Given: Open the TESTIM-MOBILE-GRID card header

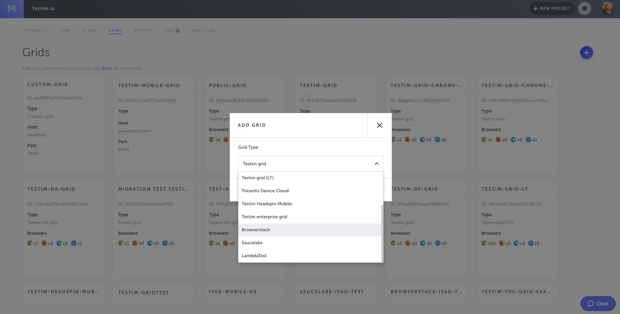Looking at the screenshot, I should (x=154, y=85).
